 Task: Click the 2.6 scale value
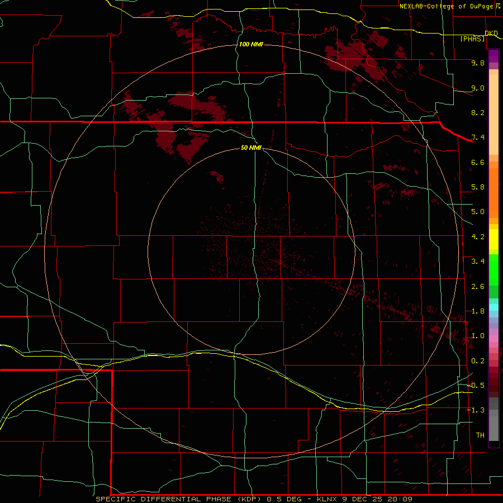point(478,287)
